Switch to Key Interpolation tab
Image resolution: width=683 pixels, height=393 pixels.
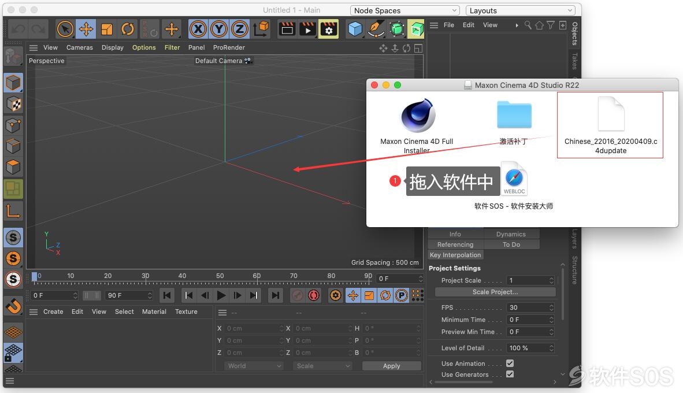455,255
